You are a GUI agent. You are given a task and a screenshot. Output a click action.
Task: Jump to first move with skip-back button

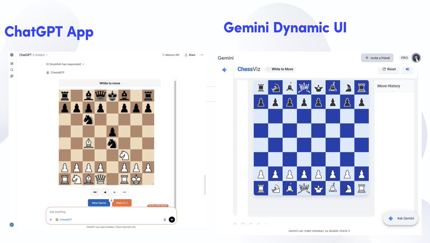[x=95, y=192]
